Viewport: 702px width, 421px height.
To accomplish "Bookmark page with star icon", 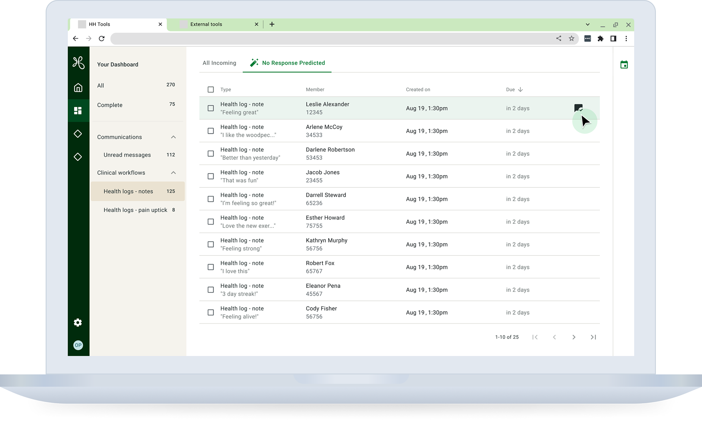I will [571, 38].
